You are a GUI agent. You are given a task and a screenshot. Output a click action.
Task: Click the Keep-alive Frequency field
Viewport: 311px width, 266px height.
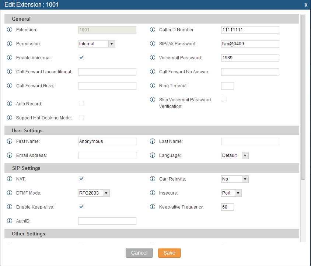click(227, 207)
